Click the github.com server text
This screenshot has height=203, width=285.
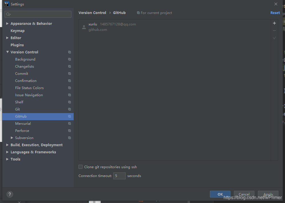(98, 30)
